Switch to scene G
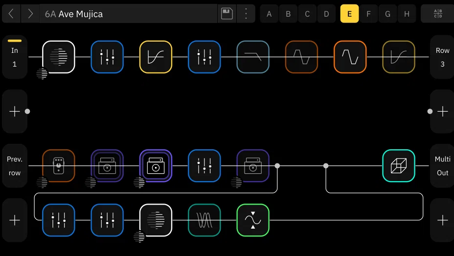Image resolution: width=454 pixels, height=256 pixels. (387, 14)
